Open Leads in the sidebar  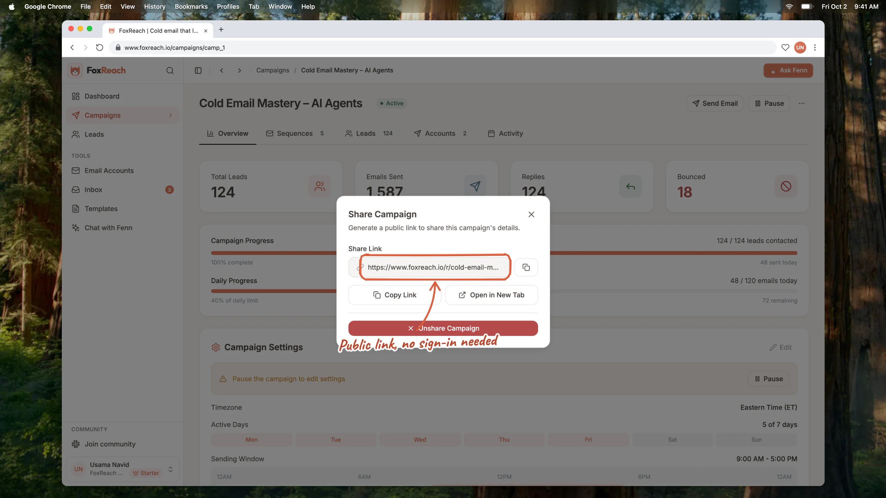point(122,134)
